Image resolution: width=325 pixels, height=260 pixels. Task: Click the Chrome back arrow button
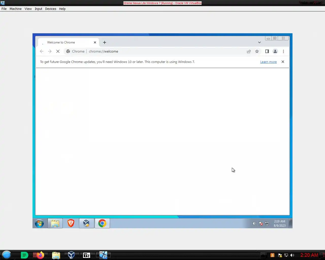click(x=42, y=51)
